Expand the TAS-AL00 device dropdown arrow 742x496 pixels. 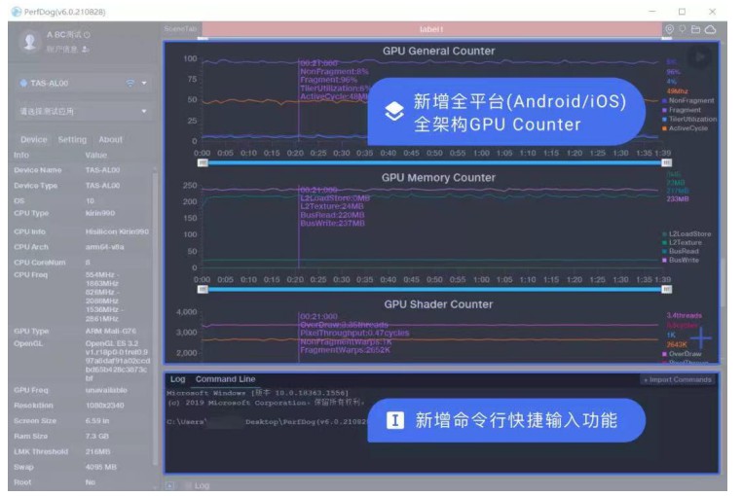(144, 84)
